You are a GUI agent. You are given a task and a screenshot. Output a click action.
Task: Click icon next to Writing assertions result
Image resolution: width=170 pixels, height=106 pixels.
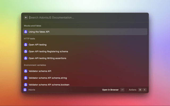pos(26,58)
